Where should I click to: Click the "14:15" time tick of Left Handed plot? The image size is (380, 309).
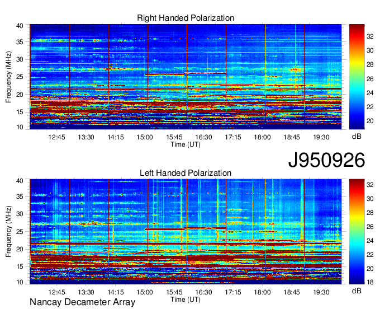(x=116, y=292)
